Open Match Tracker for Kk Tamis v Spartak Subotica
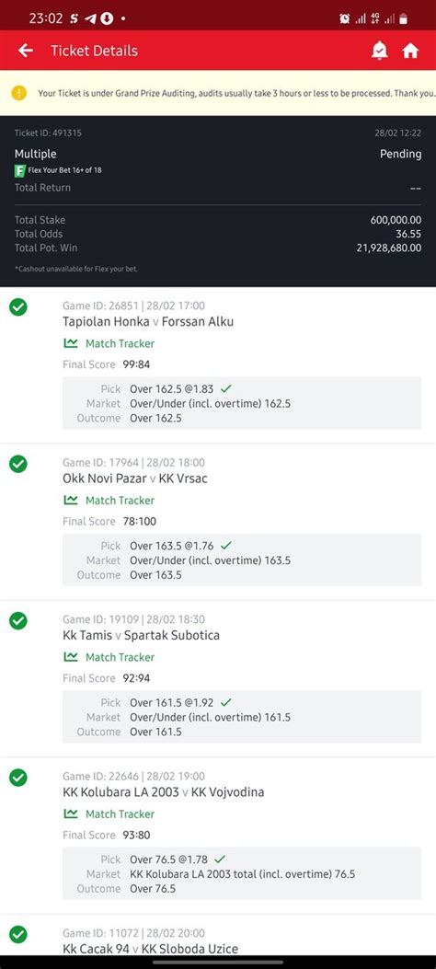 click(x=109, y=658)
